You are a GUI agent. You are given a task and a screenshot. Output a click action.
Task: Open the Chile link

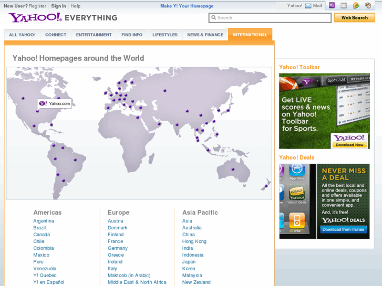[x=39, y=241]
